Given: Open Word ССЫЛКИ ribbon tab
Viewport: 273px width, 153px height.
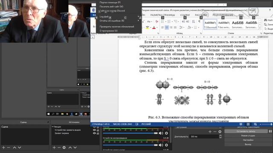Looking at the screenshot, I should pyautogui.click(x=185, y=15).
